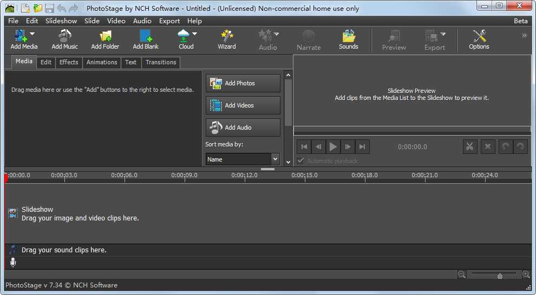Click the 0:00:12.0 mark on timeline ruler
536x295 pixels.
[244, 176]
